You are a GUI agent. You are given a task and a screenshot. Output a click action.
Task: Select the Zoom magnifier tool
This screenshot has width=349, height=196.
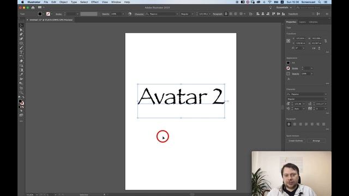coord(21,93)
